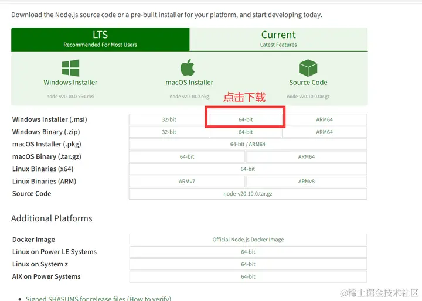The image size is (422, 301).
Task: Download macOS Binary (.tar.gz) ARM64
Action: click(307, 156)
